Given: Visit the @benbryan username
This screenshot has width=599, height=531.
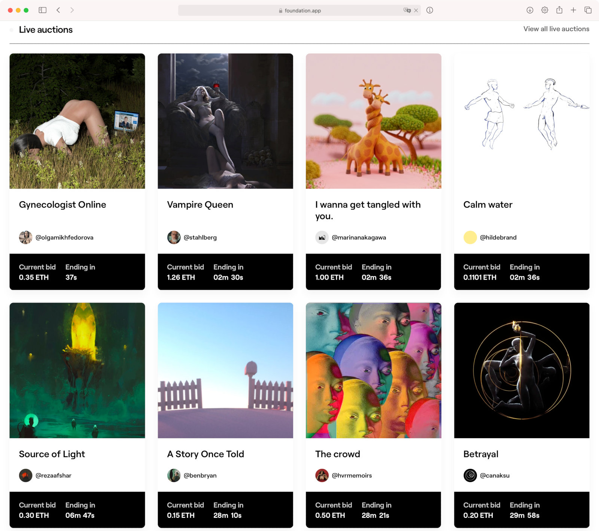Looking at the screenshot, I should pos(200,476).
